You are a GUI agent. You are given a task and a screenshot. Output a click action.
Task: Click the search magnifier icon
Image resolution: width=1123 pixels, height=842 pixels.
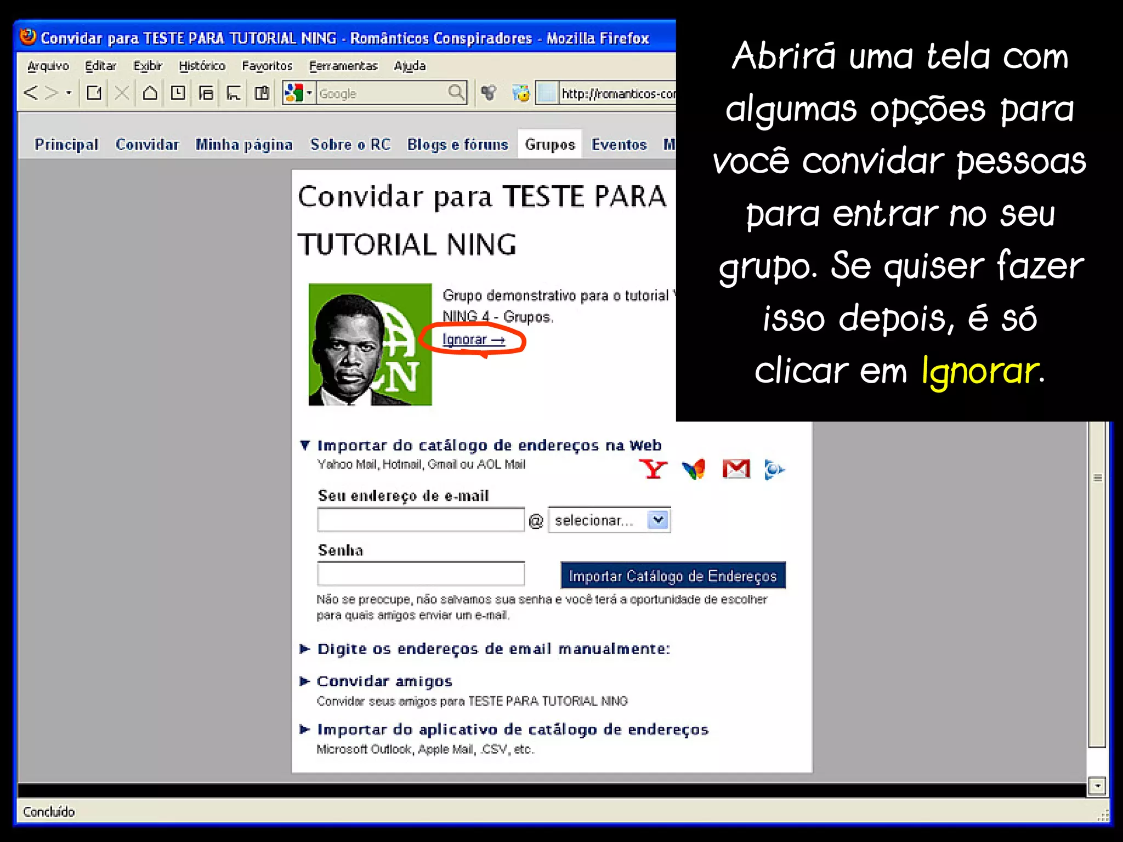coord(456,93)
